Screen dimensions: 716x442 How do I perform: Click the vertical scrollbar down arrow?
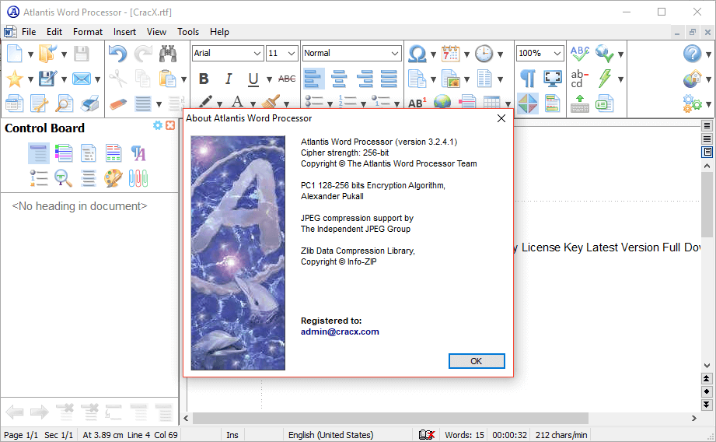[x=707, y=366]
